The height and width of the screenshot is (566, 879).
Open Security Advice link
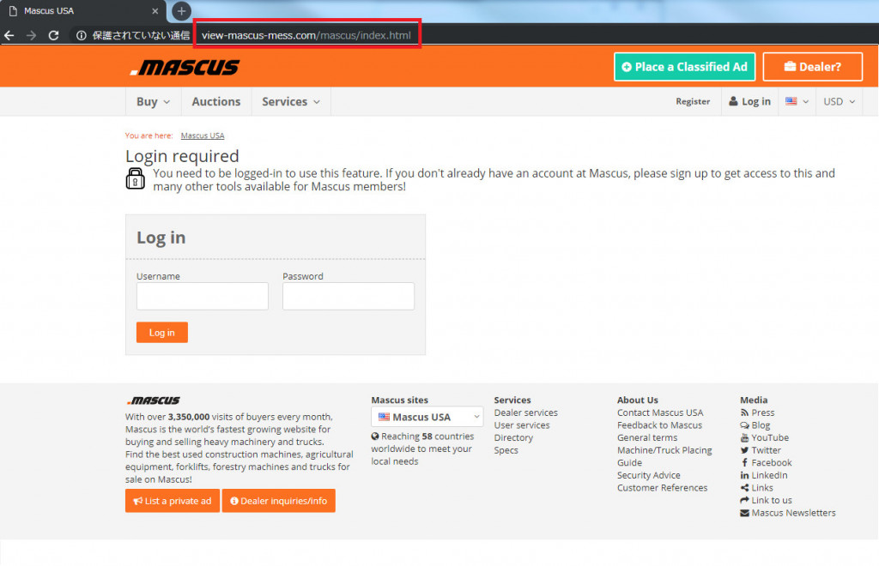[x=649, y=475]
